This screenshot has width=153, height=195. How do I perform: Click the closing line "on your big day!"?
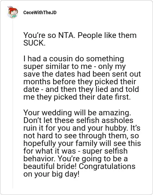coord(51,174)
